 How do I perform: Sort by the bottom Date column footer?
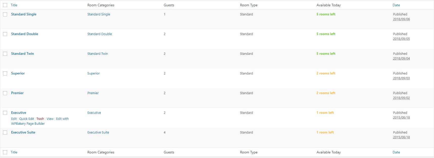click(396, 152)
